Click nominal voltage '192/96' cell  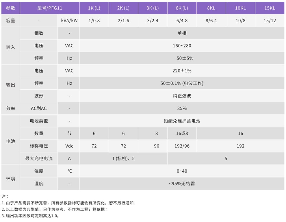point(182,146)
